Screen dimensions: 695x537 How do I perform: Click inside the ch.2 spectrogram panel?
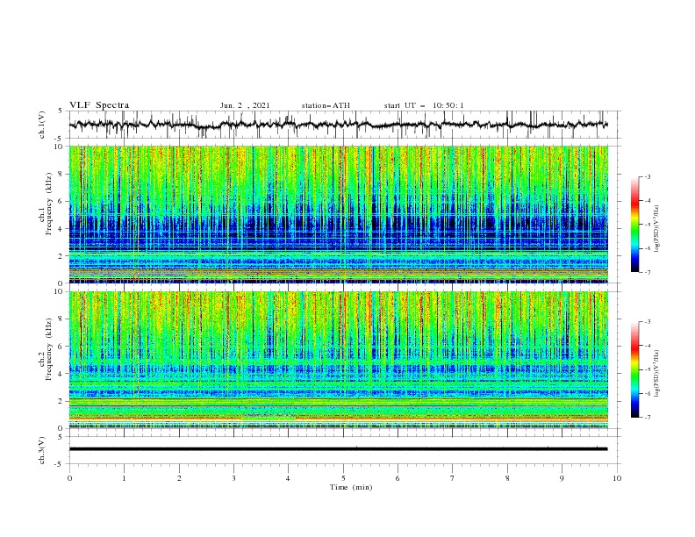point(338,360)
